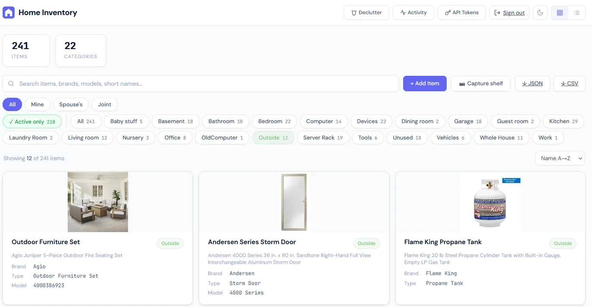Filter by Computer category
The image size is (592, 307).
click(x=324, y=121)
